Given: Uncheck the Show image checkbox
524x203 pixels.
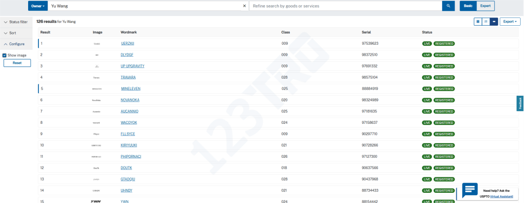Looking at the screenshot, I should point(5,55).
